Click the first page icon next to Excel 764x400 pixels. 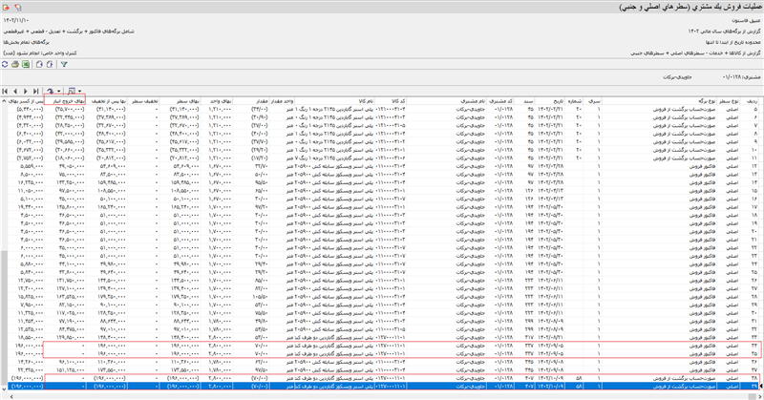pyautogui.click(x=39, y=64)
